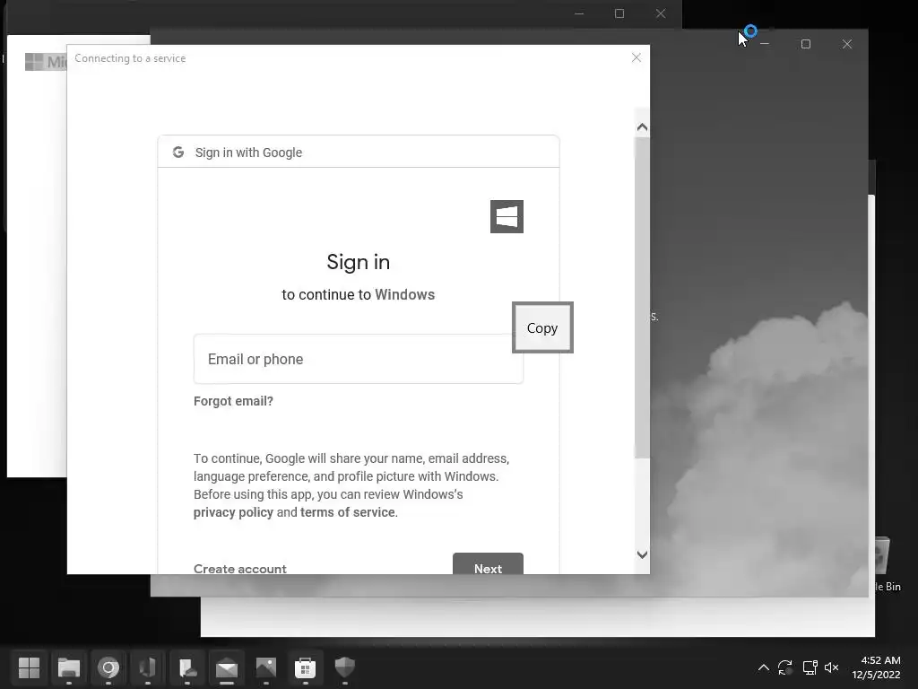Open the Office app on the taskbar
The width and height of the screenshot is (918, 689).
148,667
